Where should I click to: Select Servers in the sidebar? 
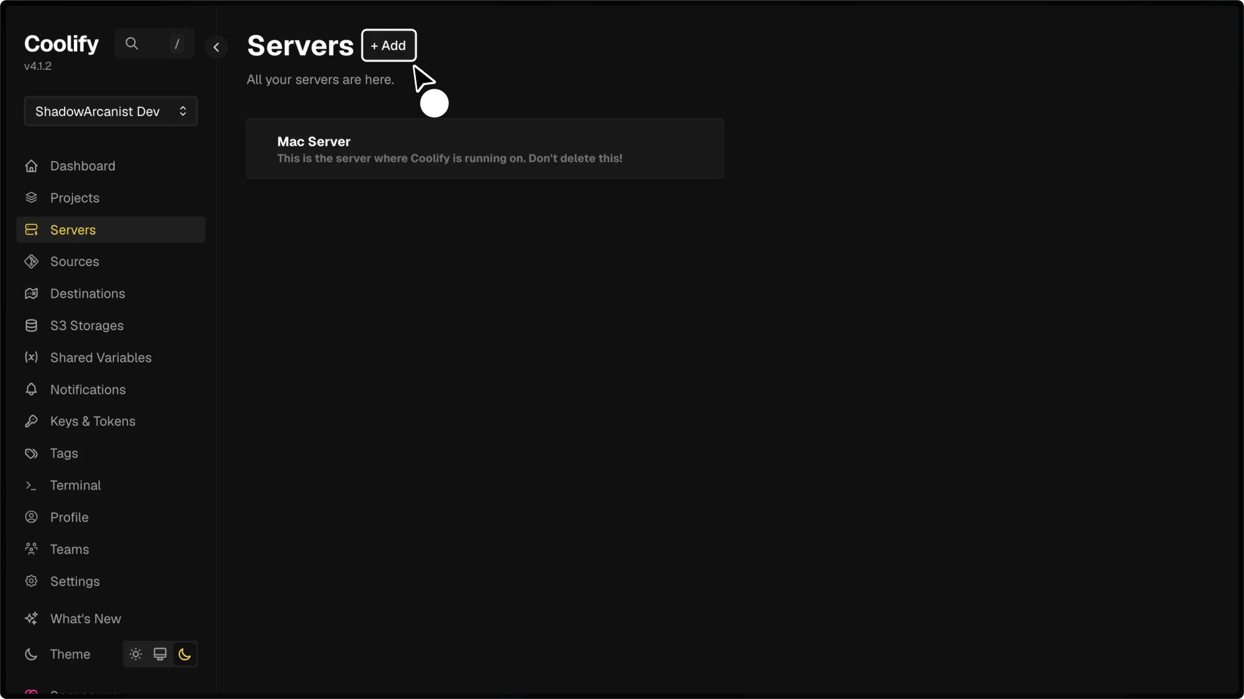tap(111, 230)
